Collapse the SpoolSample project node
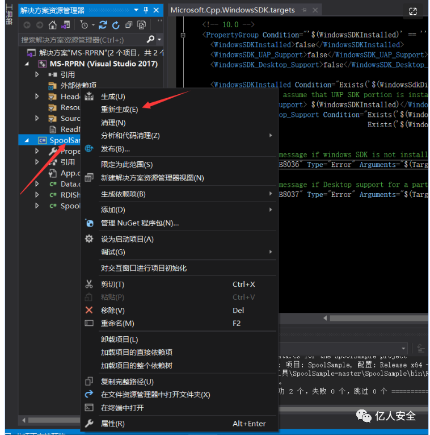Image resolution: width=430 pixels, height=435 pixels. point(27,140)
